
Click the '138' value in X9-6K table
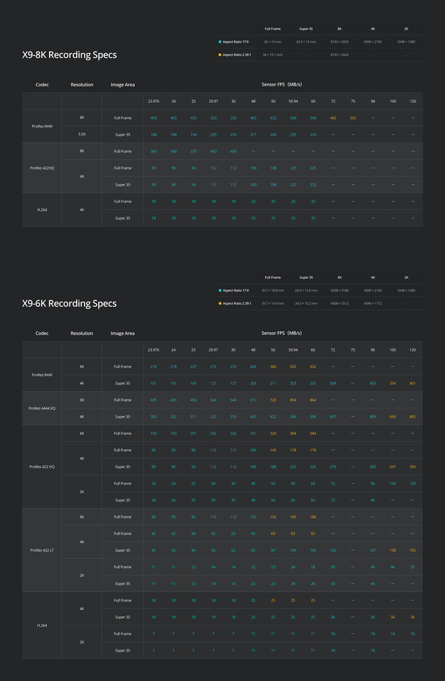pos(393,550)
